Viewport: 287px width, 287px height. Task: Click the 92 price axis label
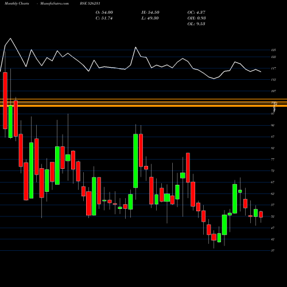click(x=273, y=125)
